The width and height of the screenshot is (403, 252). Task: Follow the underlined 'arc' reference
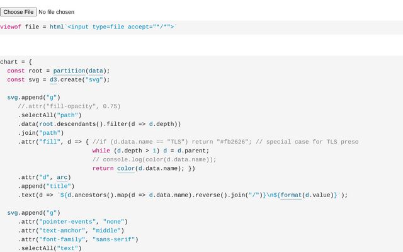62,177
